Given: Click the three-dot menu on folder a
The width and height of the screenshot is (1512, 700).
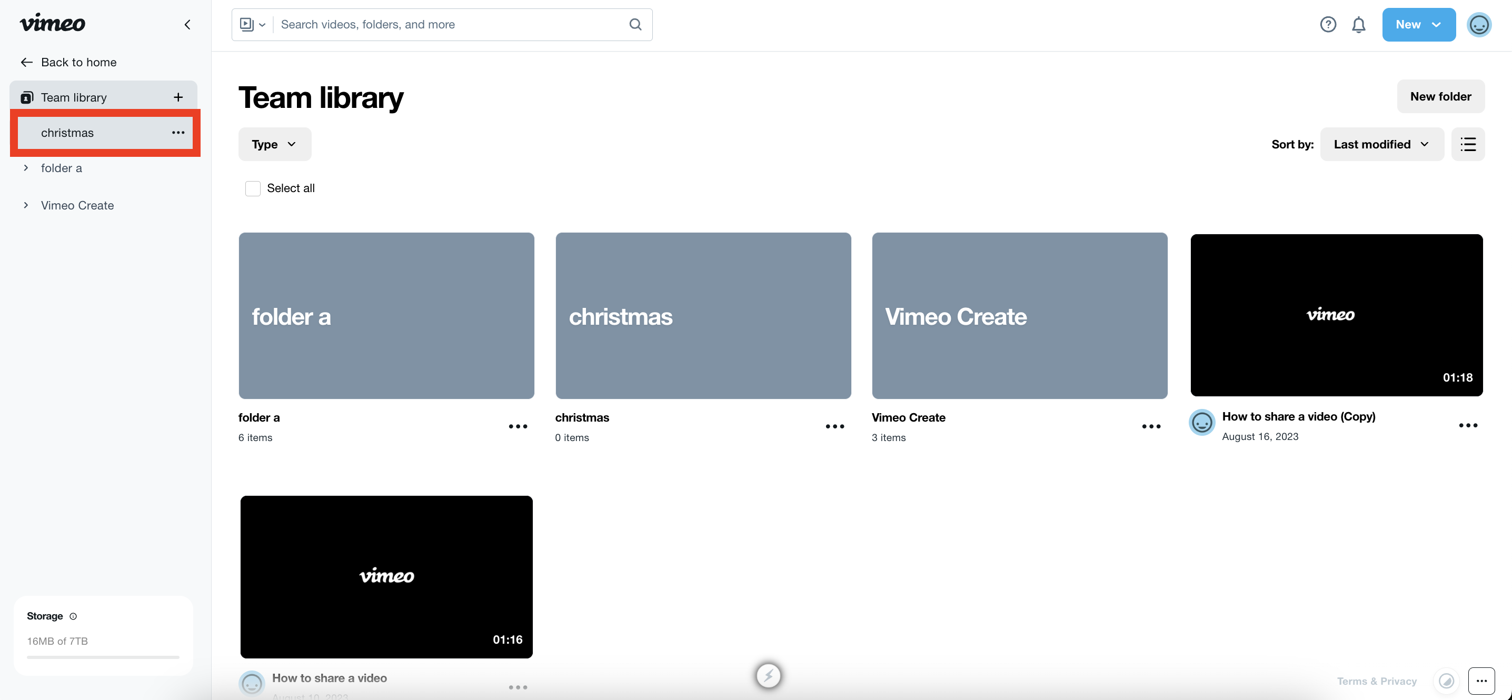Looking at the screenshot, I should [x=518, y=425].
